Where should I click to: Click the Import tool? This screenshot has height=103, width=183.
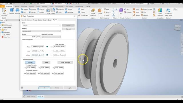41,12
